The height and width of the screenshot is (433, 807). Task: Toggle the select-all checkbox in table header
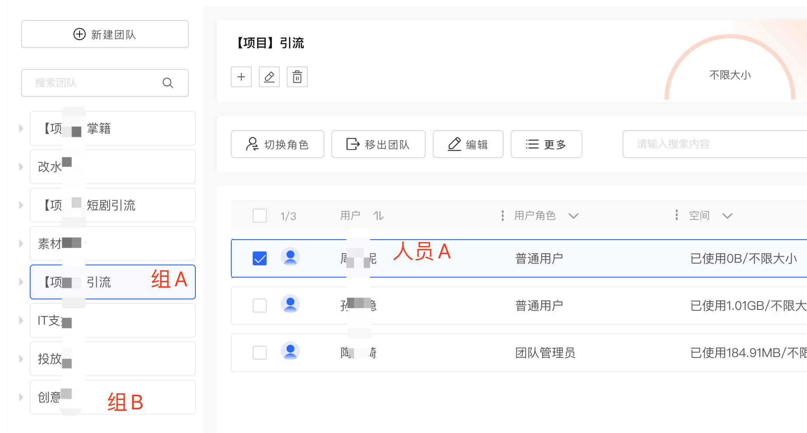coord(260,216)
